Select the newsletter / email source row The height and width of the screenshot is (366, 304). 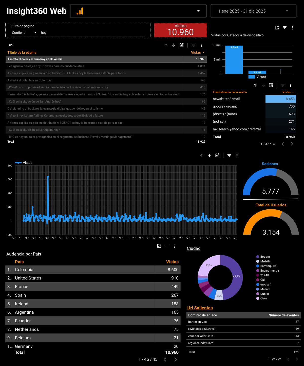coord(226,99)
